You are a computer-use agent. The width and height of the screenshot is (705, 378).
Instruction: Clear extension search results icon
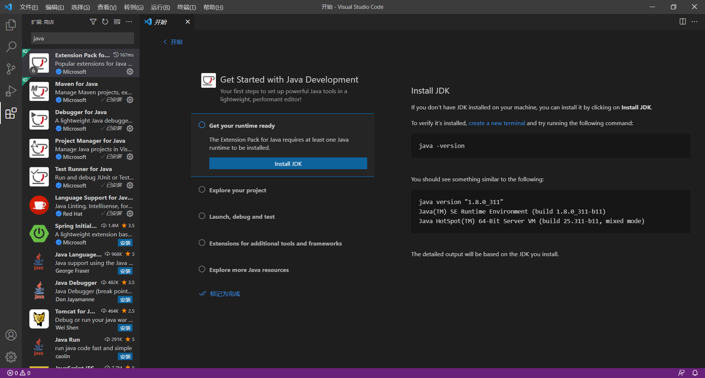(x=117, y=22)
